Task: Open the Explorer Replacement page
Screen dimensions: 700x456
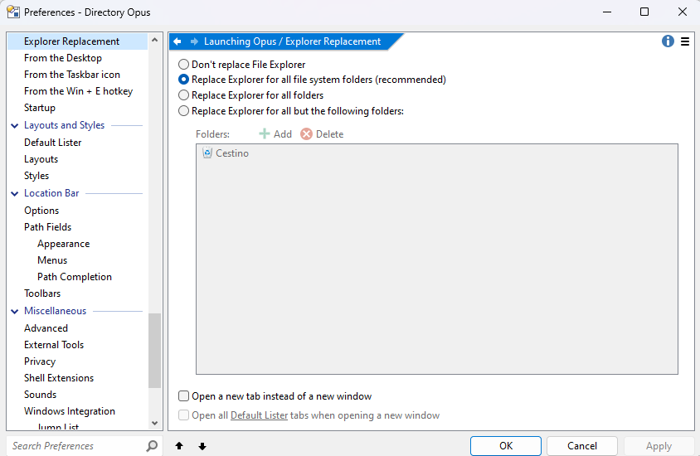Action: pyautogui.click(x=77, y=41)
